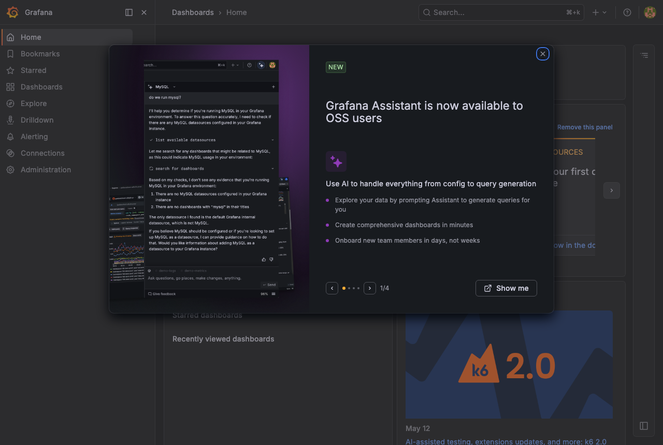The image size is (663, 445).
Task: Click Remove this panel link
Action: pyautogui.click(x=585, y=127)
